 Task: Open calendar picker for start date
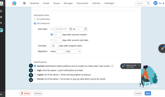tap(71, 29)
